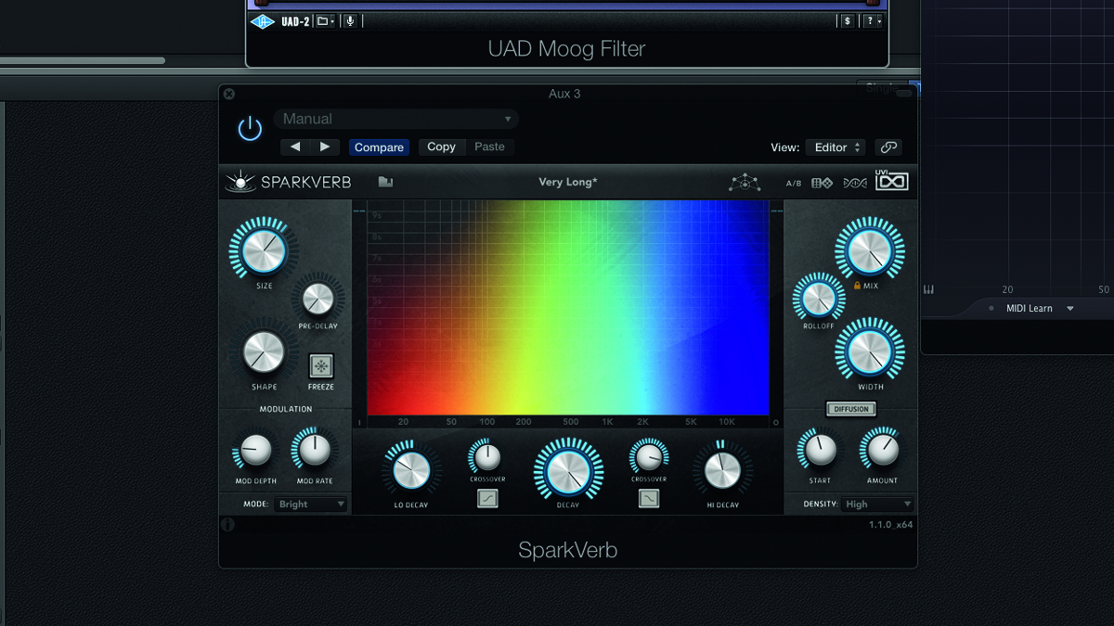This screenshot has width=1114, height=626.
Task: Click the keyboard icon left of MIDI Learn
Action: (928, 290)
